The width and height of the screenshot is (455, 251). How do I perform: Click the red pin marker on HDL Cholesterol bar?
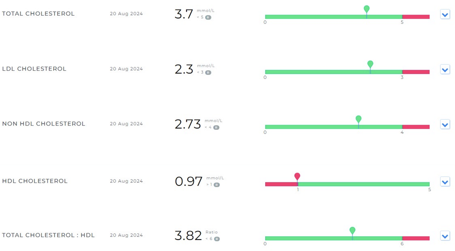(x=297, y=176)
